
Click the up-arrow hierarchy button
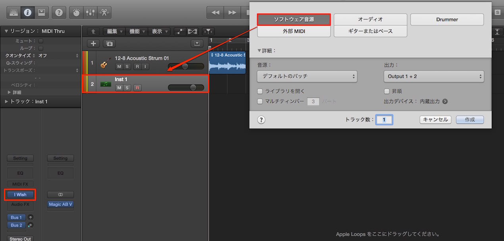point(93,31)
